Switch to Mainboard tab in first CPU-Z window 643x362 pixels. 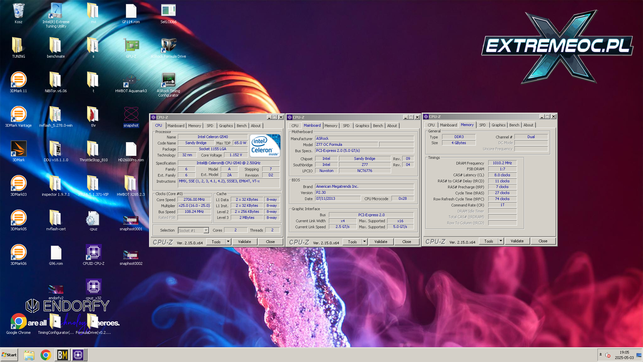176,126
